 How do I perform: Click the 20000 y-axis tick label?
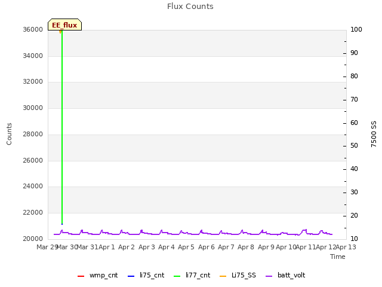click(33, 239)
